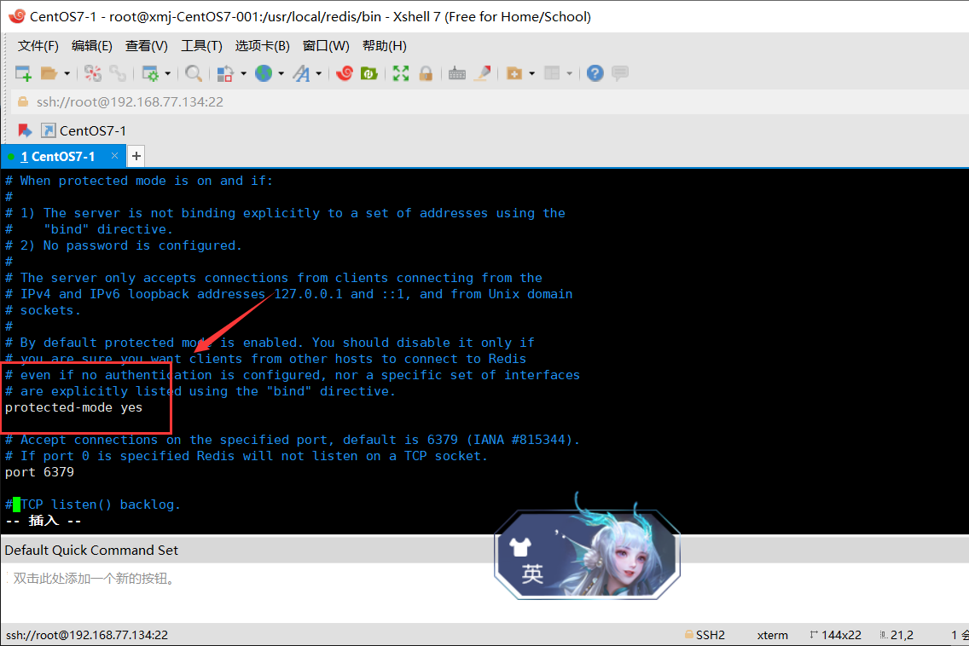
Task: Click the Find magnifier icon
Action: click(x=194, y=73)
